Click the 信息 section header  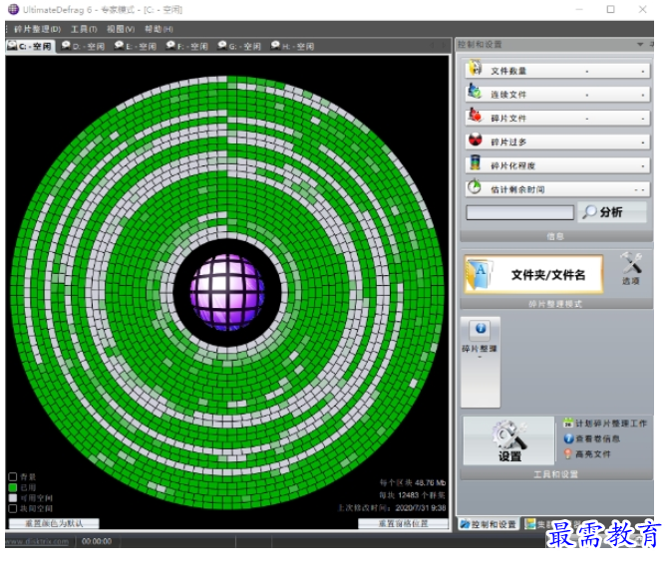(556, 236)
